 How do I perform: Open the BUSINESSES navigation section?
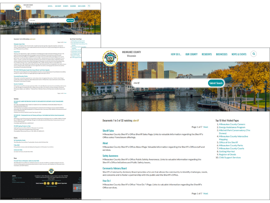221,54
